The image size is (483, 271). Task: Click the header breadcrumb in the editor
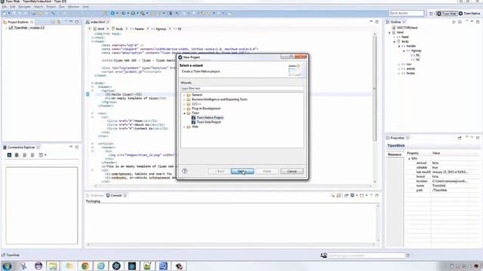click(137, 29)
